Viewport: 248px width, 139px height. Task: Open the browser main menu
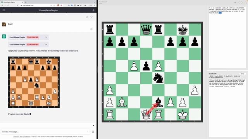pyautogui.click(x=95, y=5)
